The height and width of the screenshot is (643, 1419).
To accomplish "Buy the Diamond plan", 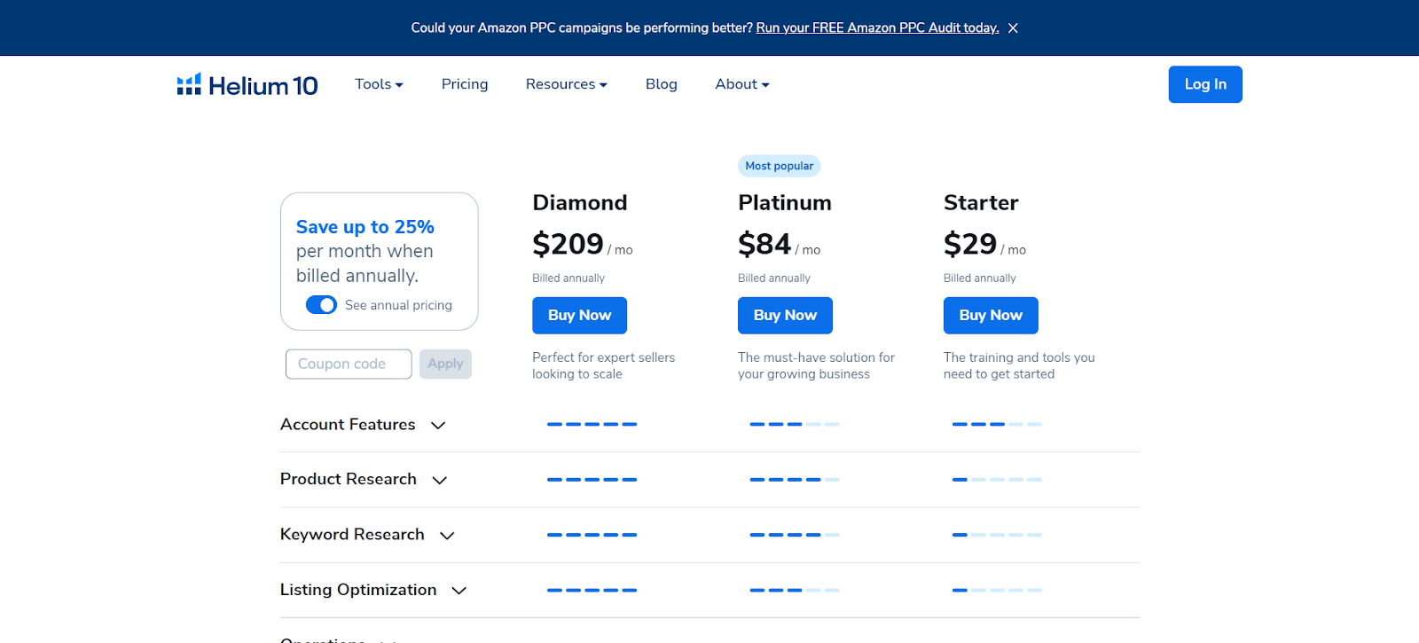I will [x=579, y=316].
